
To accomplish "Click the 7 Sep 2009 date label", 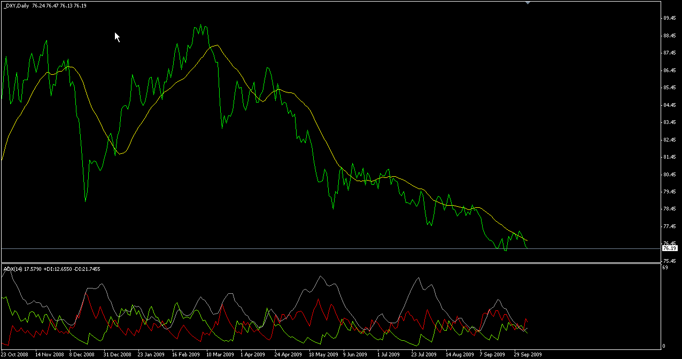I will (x=492, y=354).
